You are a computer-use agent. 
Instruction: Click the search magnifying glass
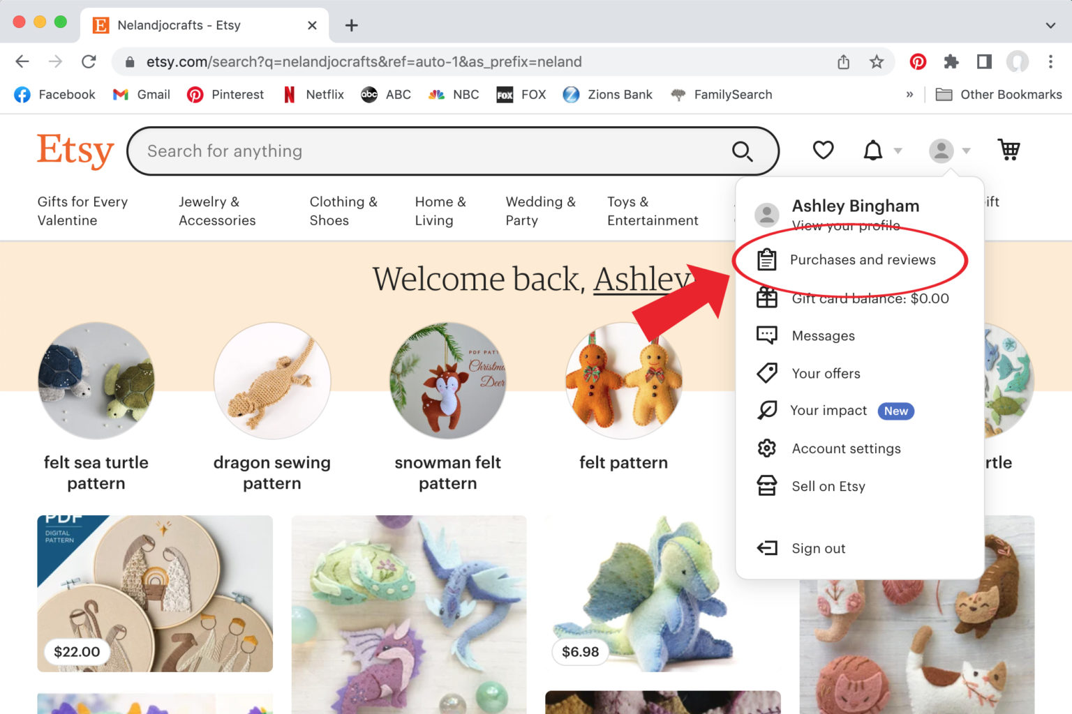[x=742, y=151]
